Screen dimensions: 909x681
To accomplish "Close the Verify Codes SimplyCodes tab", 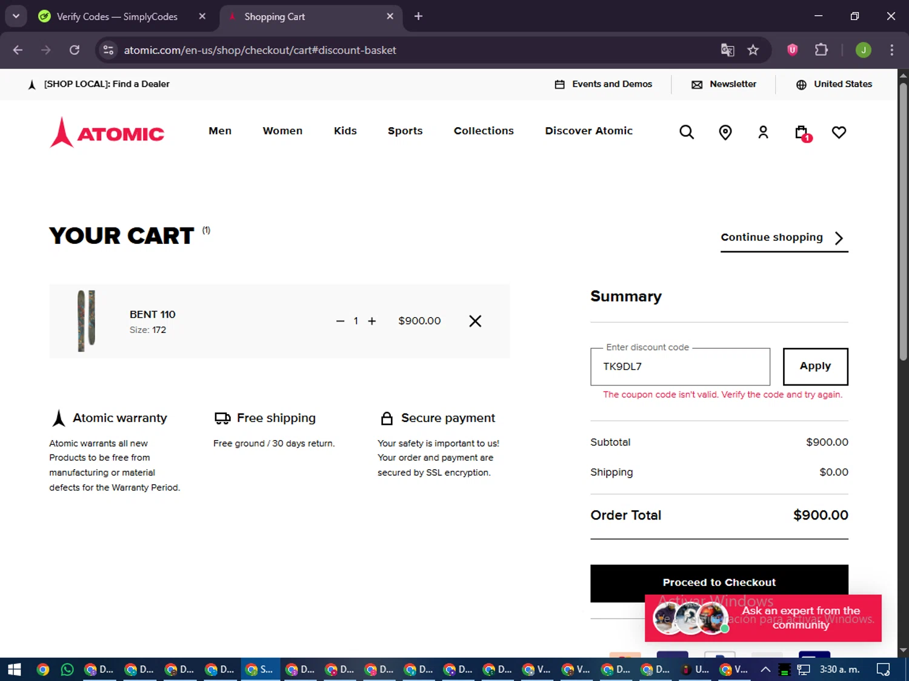I will point(202,16).
